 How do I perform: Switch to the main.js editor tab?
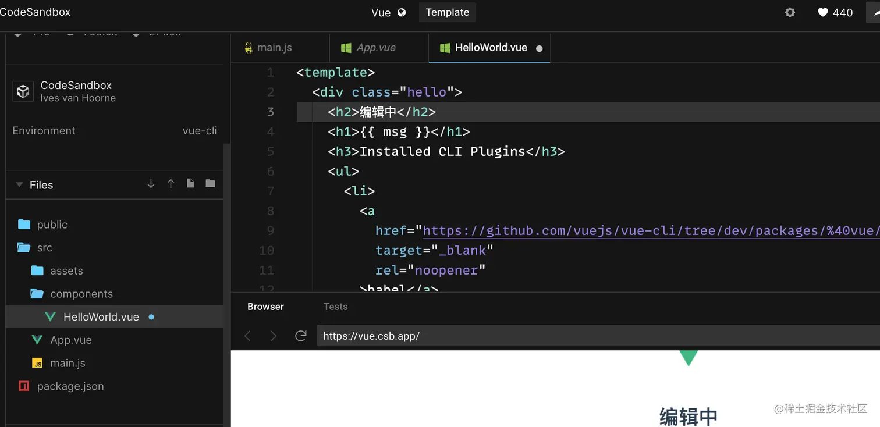[x=274, y=48]
